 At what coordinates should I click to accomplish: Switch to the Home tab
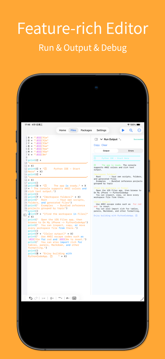point(62,130)
